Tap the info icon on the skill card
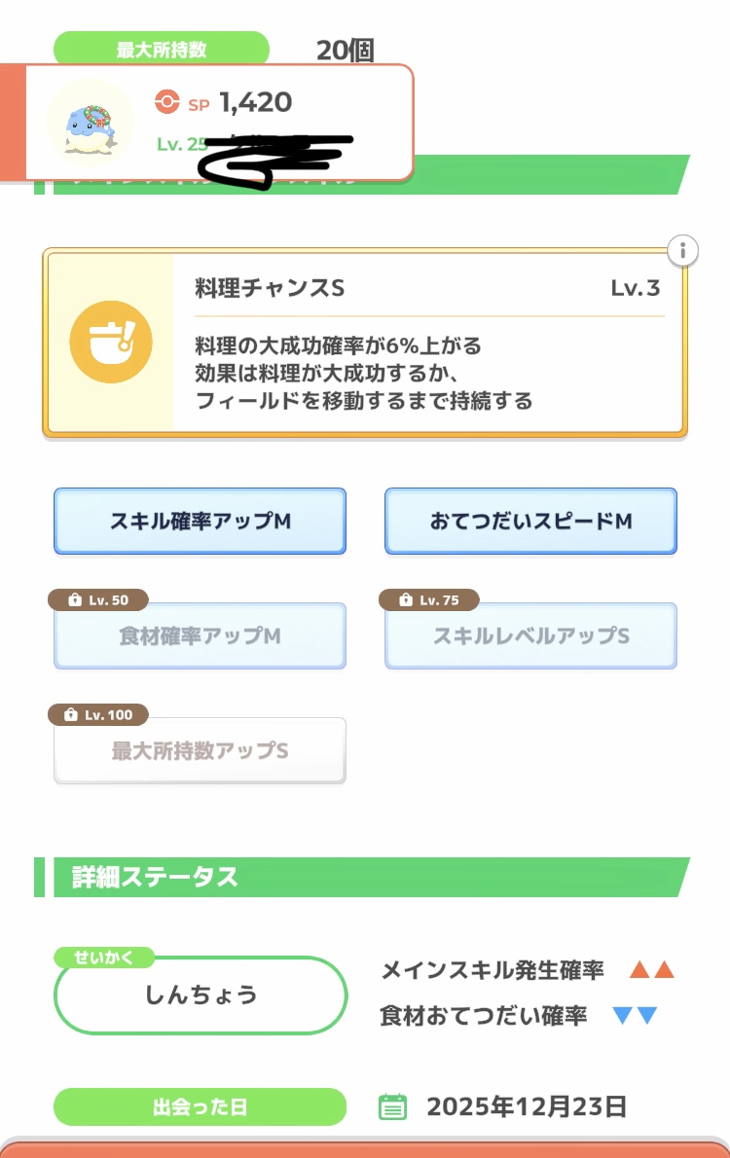Image resolution: width=730 pixels, height=1158 pixels. [x=683, y=251]
